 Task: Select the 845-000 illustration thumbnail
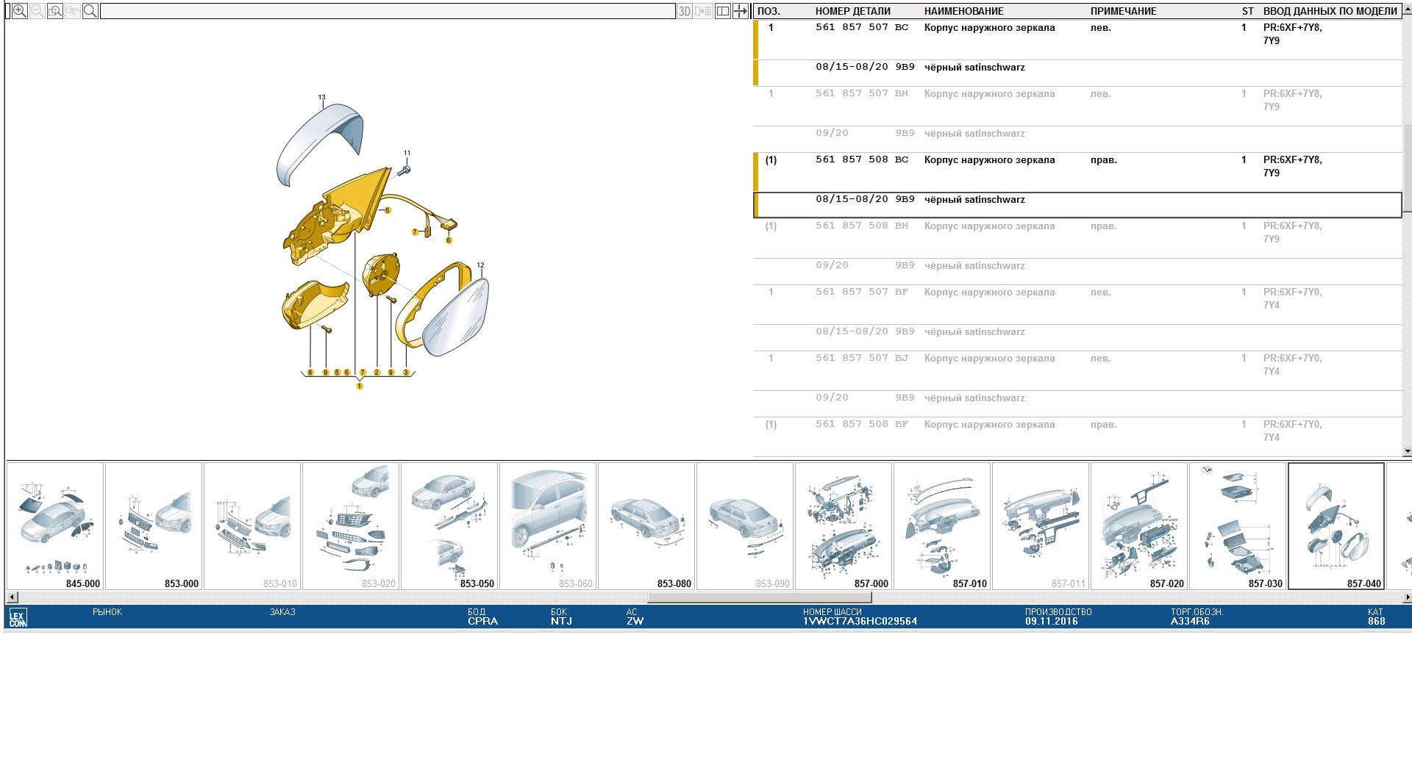(55, 525)
